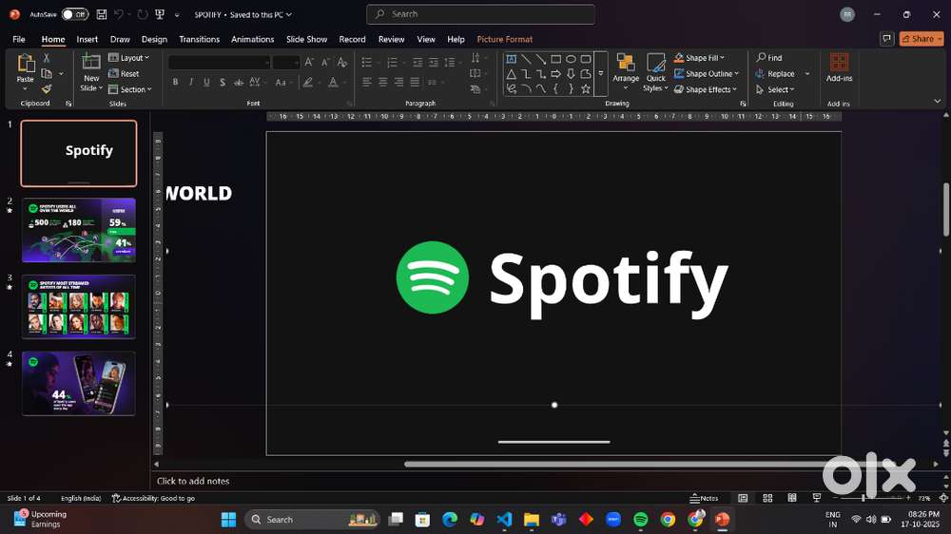This screenshot has width=951, height=534.
Task: Open the Picture Format tab
Action: [x=505, y=39]
